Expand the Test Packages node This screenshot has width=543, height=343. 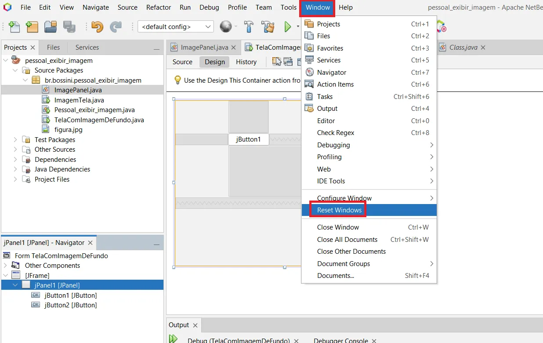(15, 139)
